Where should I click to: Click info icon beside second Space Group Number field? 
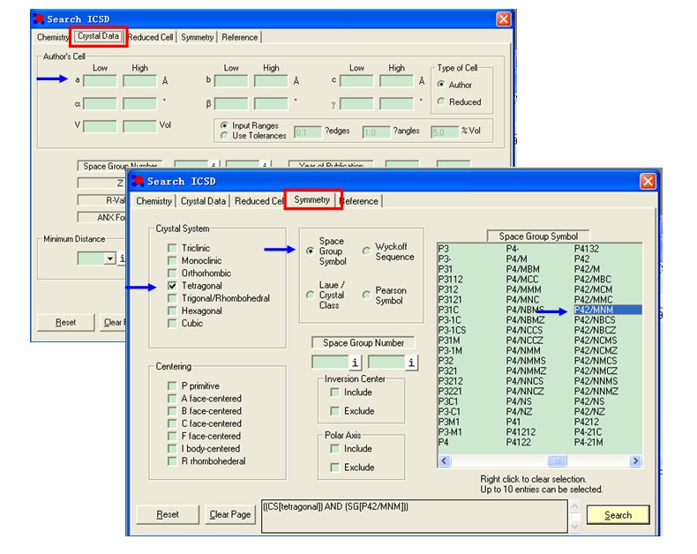pos(411,363)
